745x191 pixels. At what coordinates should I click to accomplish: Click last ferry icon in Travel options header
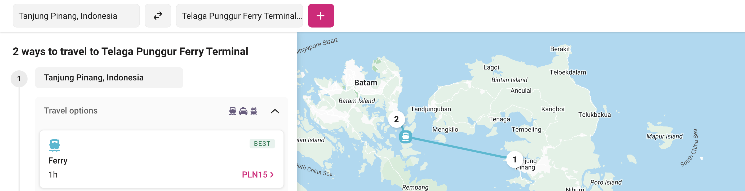coord(254,111)
